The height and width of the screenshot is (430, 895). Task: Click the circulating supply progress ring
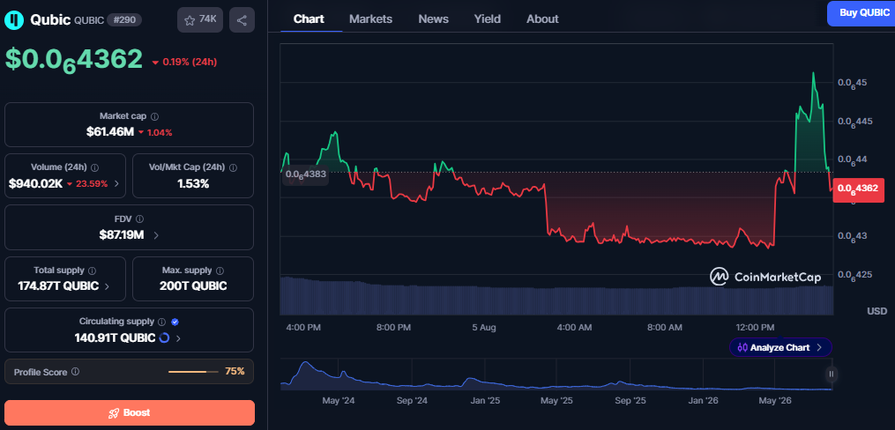click(x=164, y=337)
